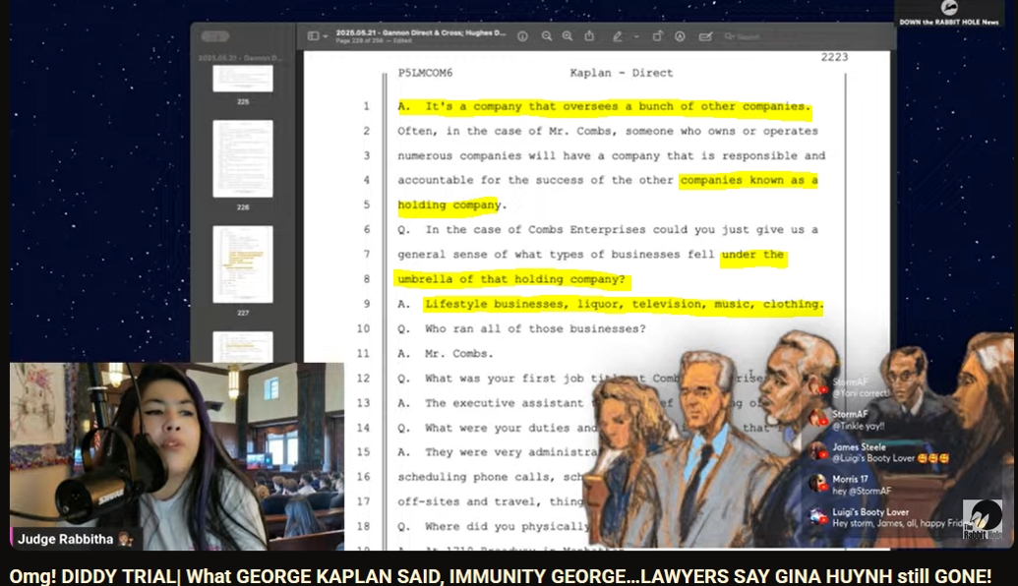The height and width of the screenshot is (586, 1018).
Task: Click the answer 'Mr. Combs.' on line 11
Action: 459,354
